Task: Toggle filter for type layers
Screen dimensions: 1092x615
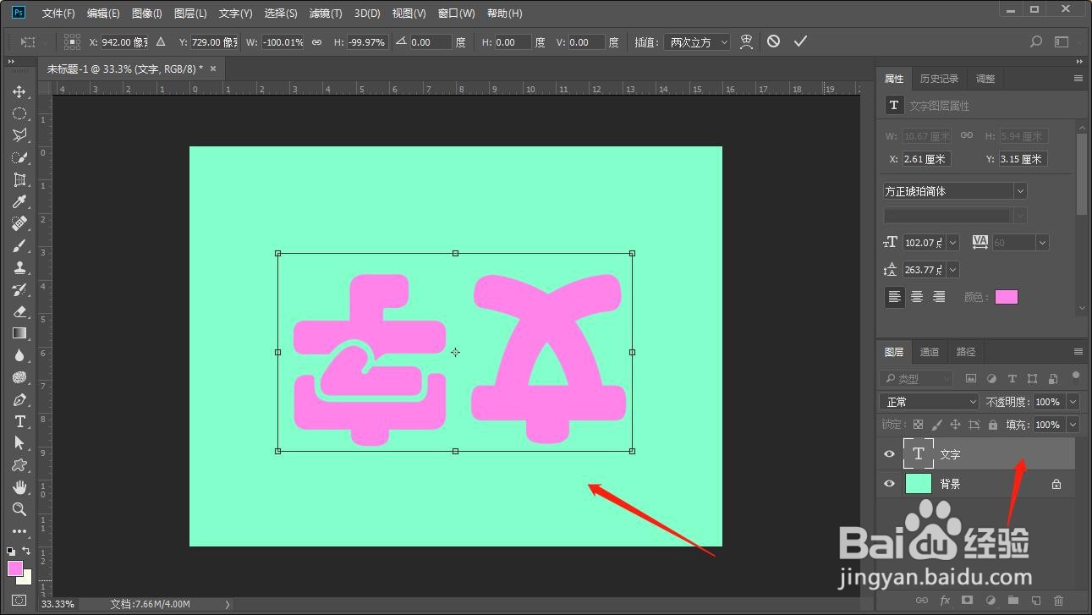Action: (1012, 378)
